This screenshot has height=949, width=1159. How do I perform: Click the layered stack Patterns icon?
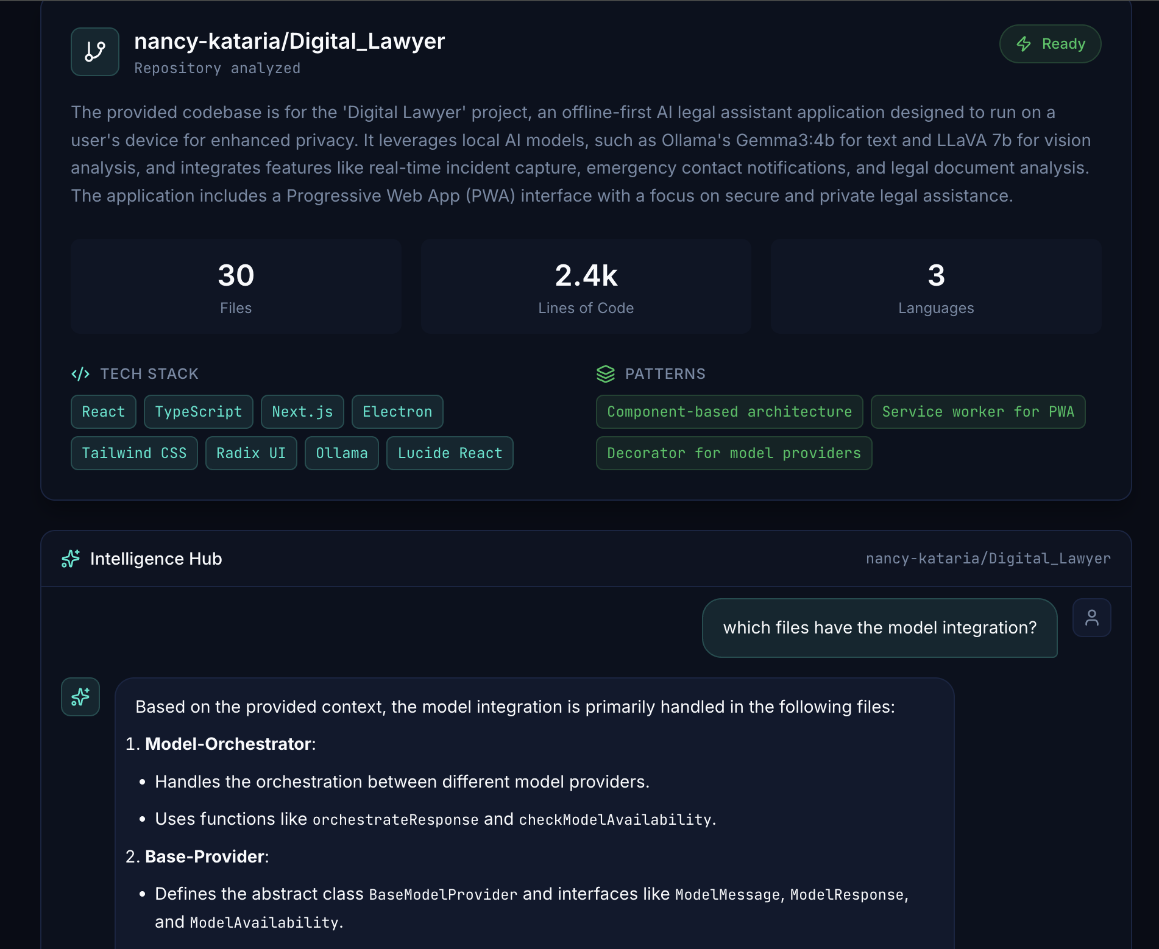coord(605,373)
